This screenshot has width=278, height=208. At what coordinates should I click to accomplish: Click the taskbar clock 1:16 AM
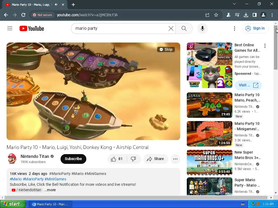point(268,204)
